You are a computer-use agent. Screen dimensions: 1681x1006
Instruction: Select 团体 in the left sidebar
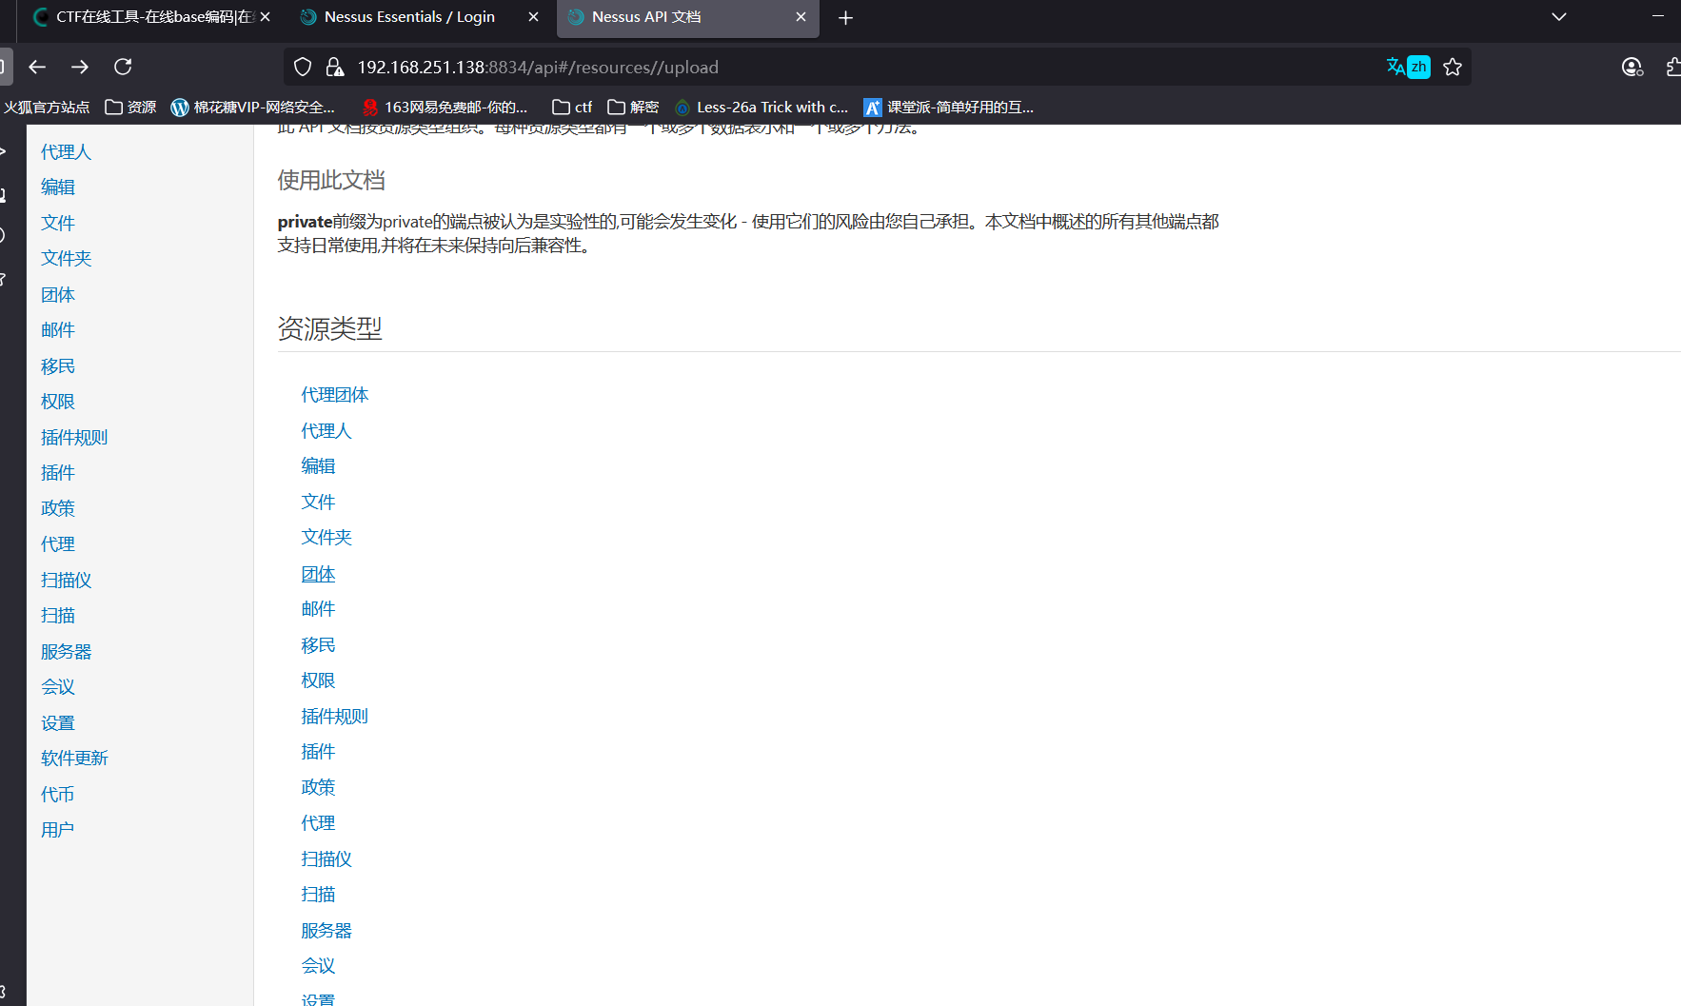(x=58, y=295)
